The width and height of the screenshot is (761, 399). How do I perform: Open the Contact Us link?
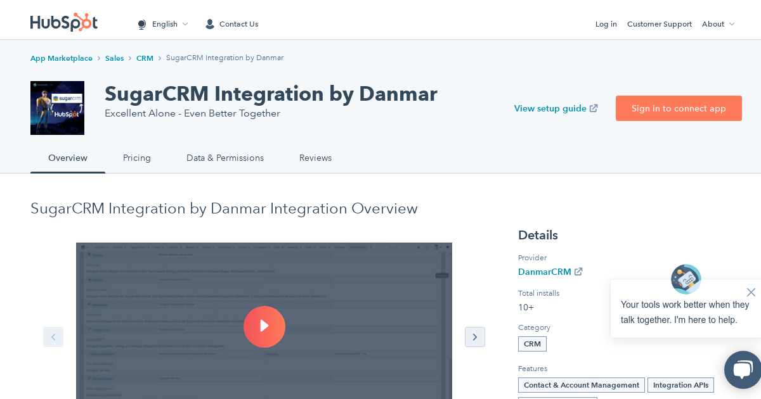(x=238, y=24)
